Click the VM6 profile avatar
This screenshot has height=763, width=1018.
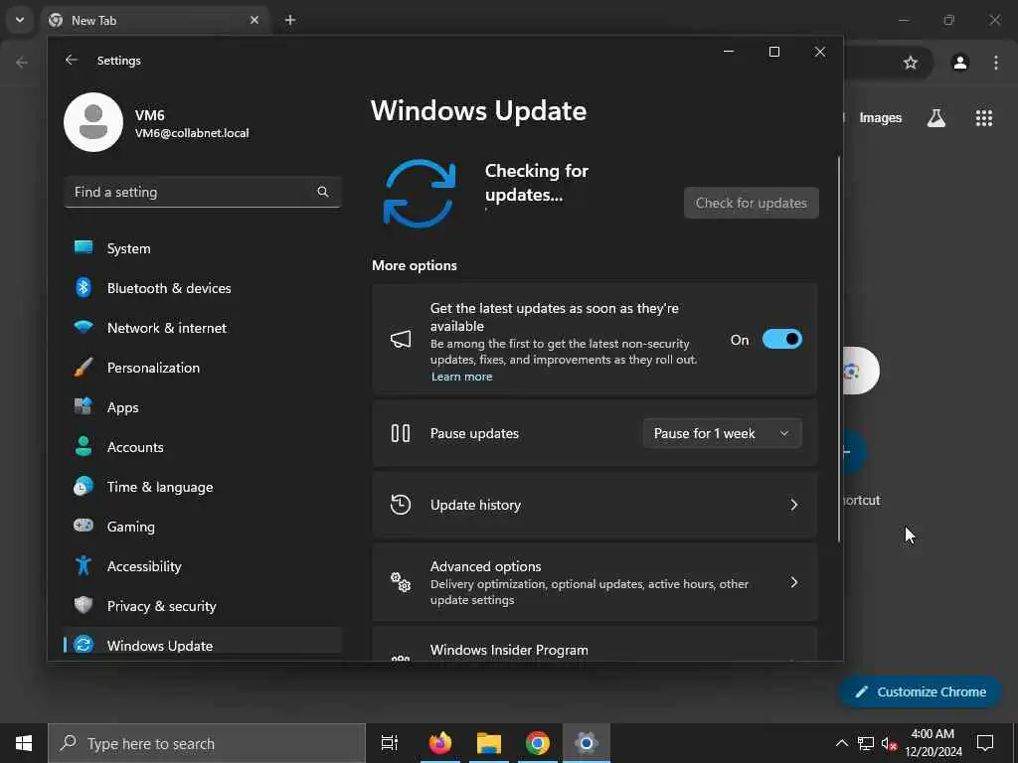(x=93, y=122)
